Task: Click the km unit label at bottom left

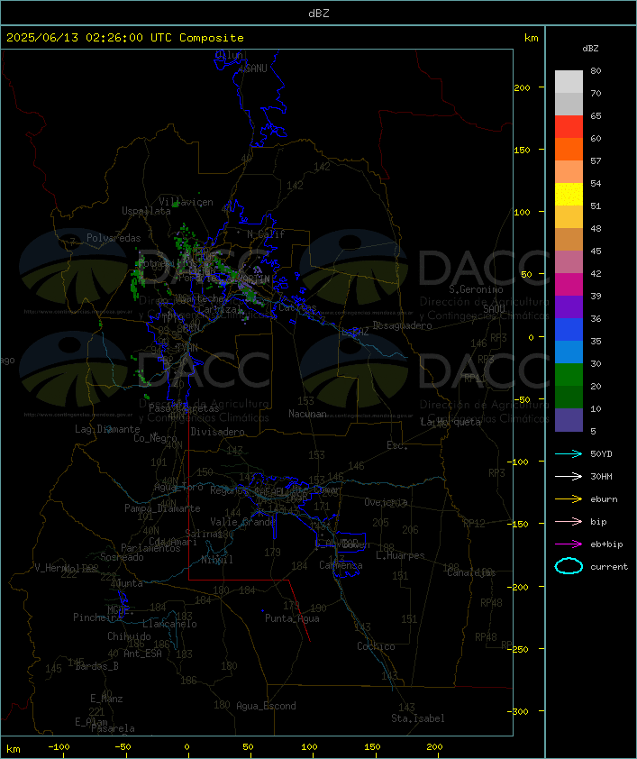Action: point(13,749)
